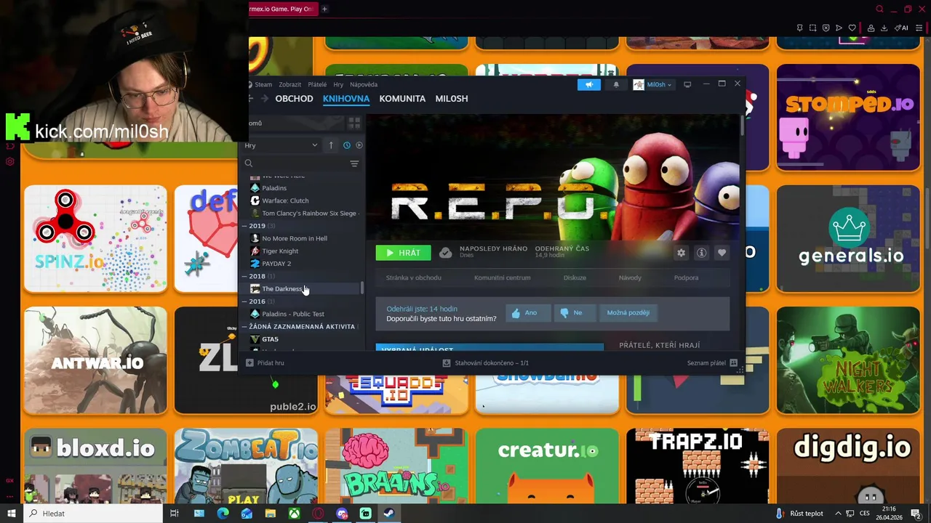Select Paladins - Public Test
Screen dimensions: 931x523
pyautogui.click(x=293, y=314)
